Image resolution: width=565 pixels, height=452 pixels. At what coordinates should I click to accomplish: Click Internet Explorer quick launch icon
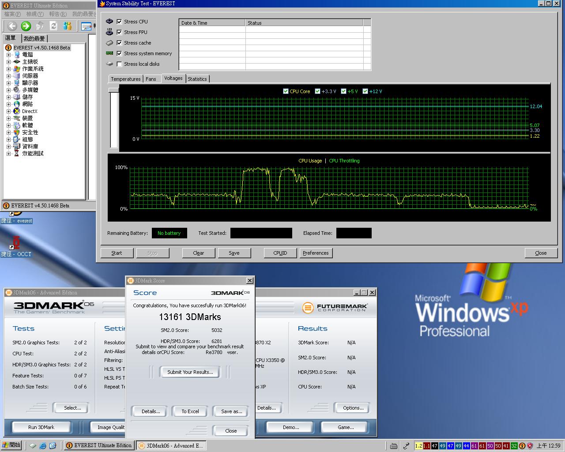pyautogui.click(x=43, y=445)
